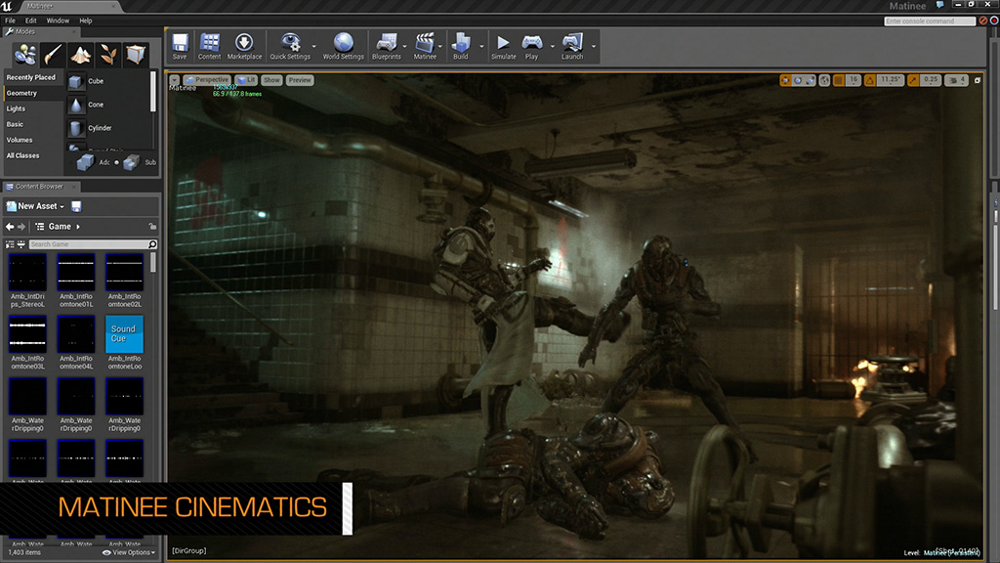Select the Lights category in Modes
This screenshot has width=1000, height=563.
tap(16, 108)
